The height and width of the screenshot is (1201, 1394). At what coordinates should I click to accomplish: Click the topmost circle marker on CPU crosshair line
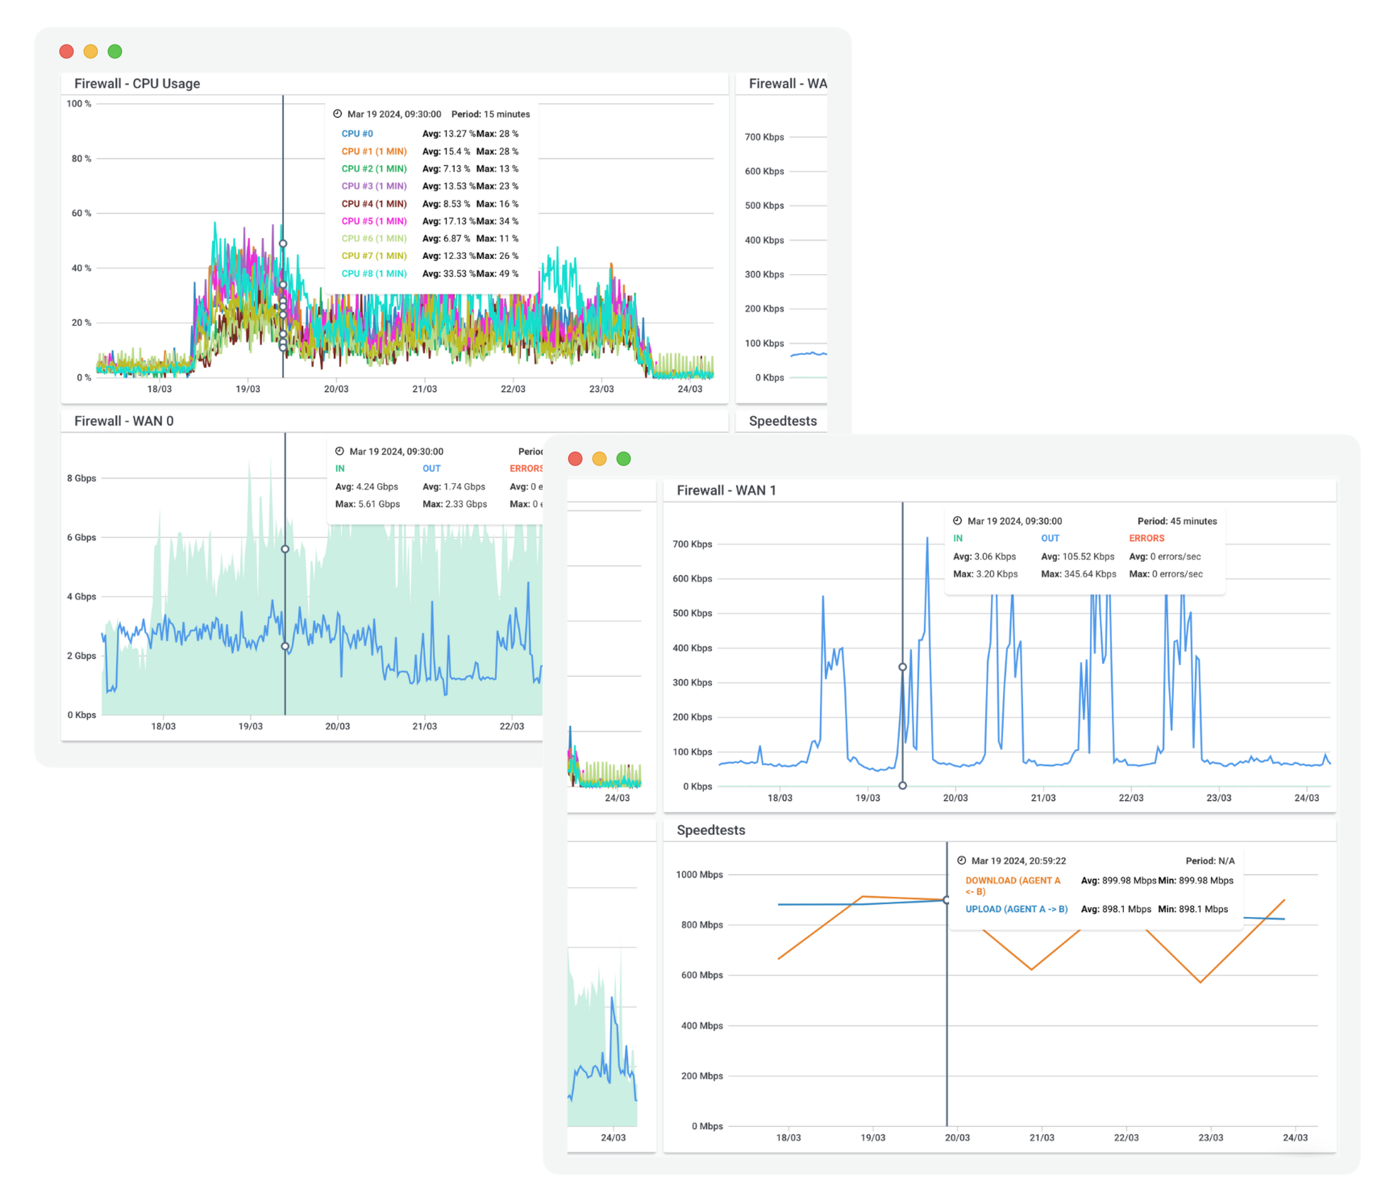283,243
